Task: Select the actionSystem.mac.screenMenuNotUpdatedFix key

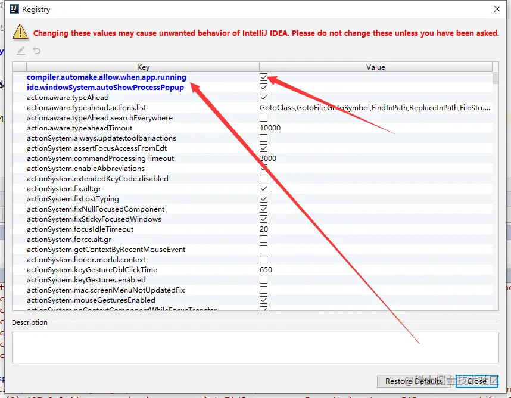Action: (105, 290)
